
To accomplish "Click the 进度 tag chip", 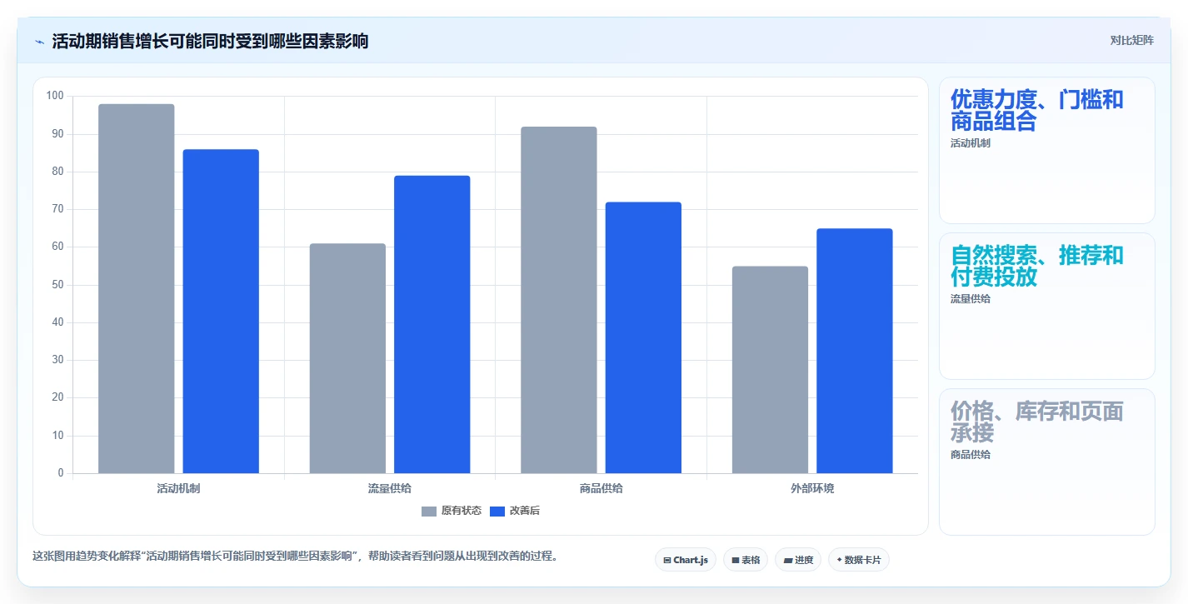I will (798, 560).
